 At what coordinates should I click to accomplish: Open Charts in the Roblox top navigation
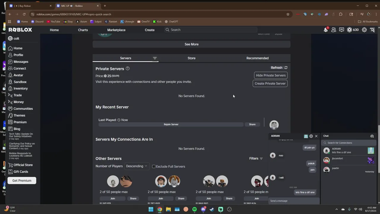point(83,30)
